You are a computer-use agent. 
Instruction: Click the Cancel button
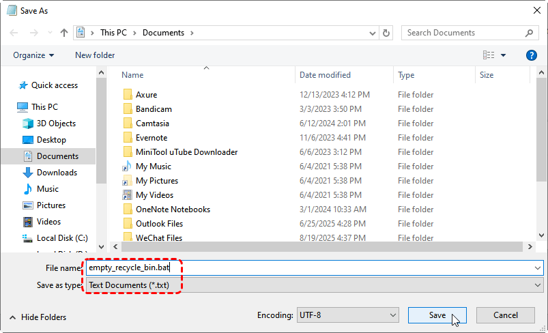(x=506, y=315)
